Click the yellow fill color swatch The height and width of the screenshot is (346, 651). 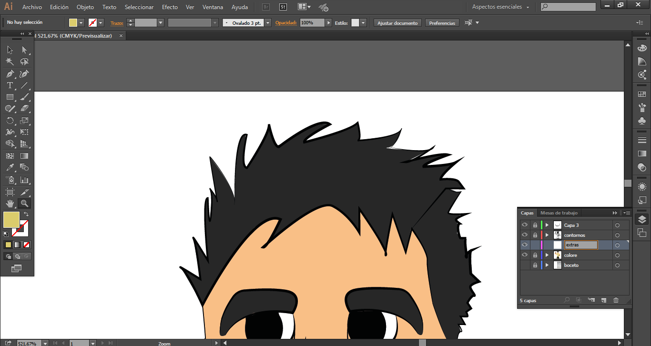[x=11, y=220]
